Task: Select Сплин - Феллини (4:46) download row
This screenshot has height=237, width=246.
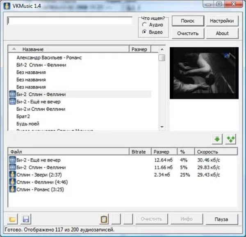Action: pos(123,182)
